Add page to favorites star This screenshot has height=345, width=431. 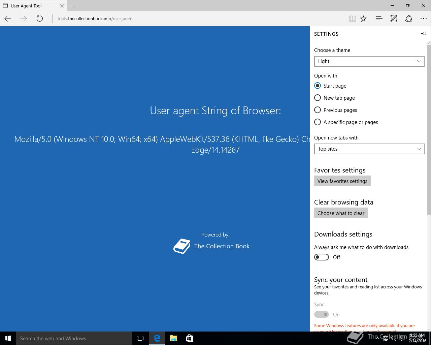(x=363, y=19)
